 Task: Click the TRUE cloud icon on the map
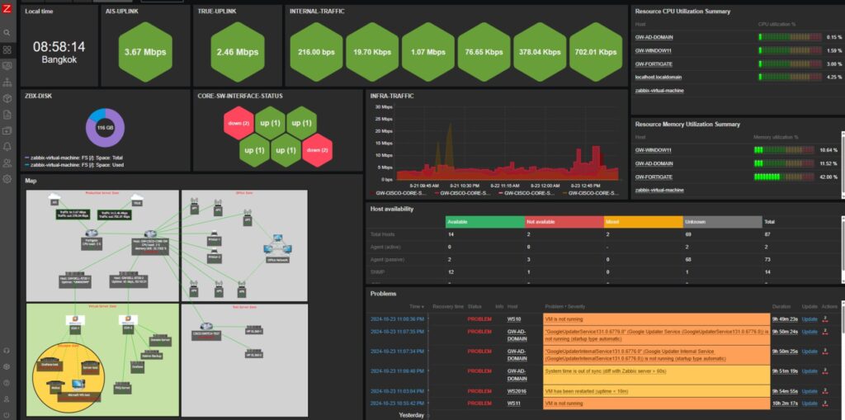click(137, 198)
